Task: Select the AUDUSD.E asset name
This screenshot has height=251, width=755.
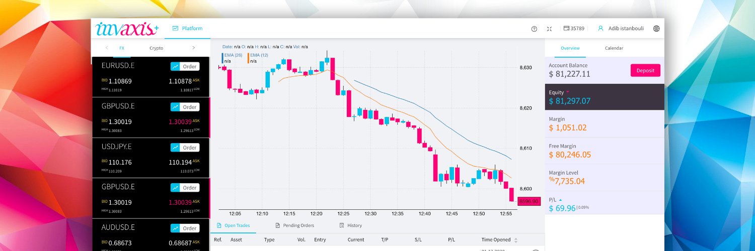Action: [x=118, y=227]
